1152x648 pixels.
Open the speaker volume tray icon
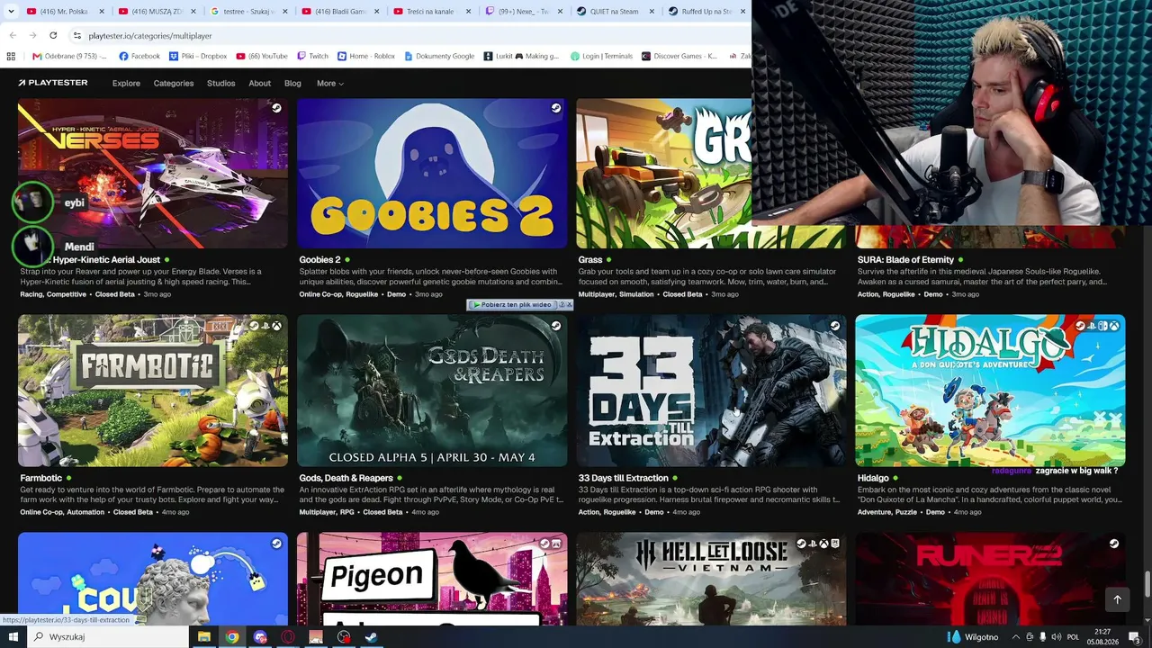1056,637
